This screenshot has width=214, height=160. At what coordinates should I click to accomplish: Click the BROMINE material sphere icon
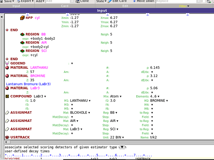click(x=7, y=76)
